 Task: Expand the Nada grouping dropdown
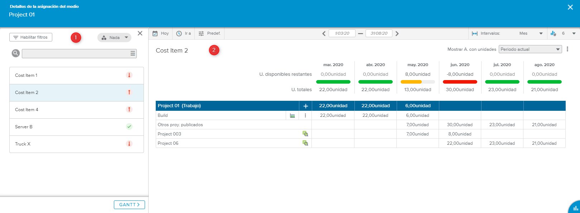115,38
